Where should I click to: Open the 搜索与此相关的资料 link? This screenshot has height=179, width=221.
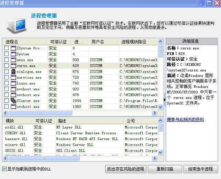pos(185,120)
